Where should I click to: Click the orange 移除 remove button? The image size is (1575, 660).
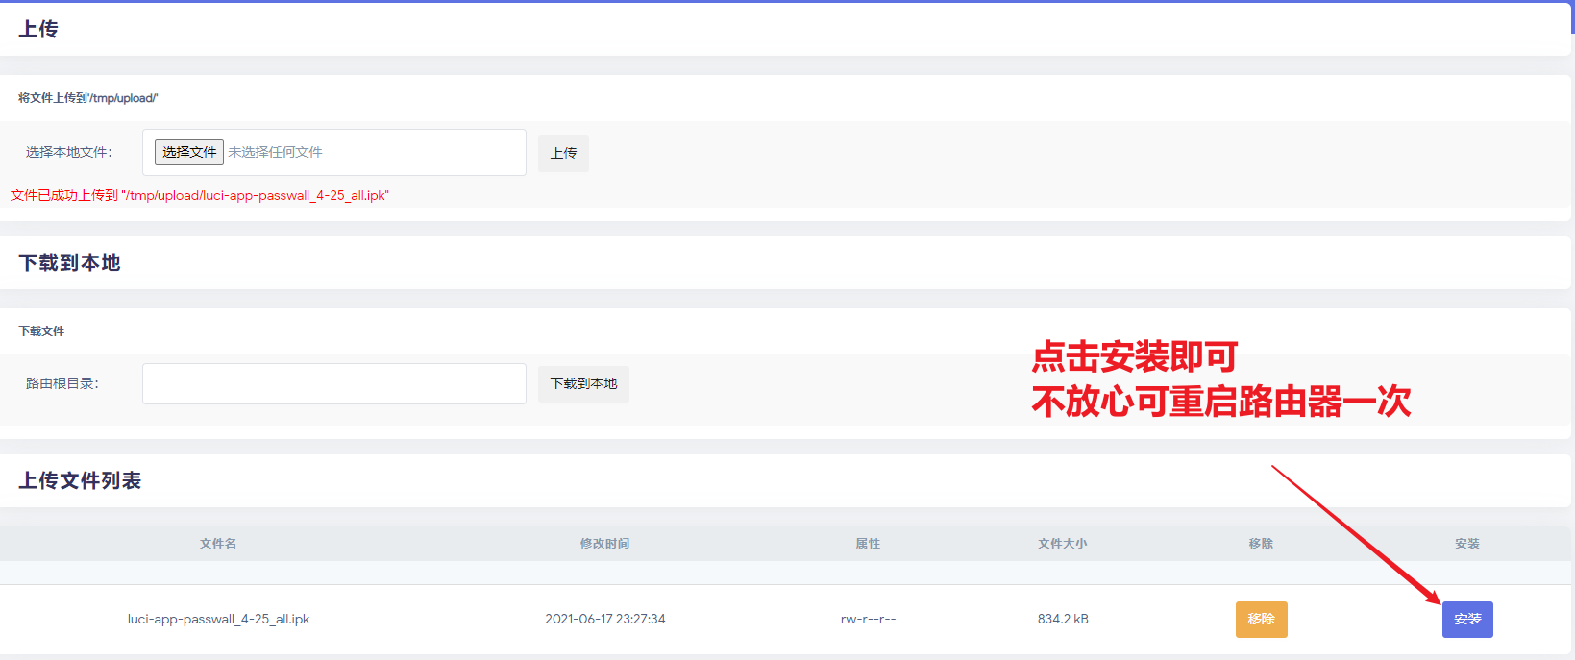click(1261, 619)
